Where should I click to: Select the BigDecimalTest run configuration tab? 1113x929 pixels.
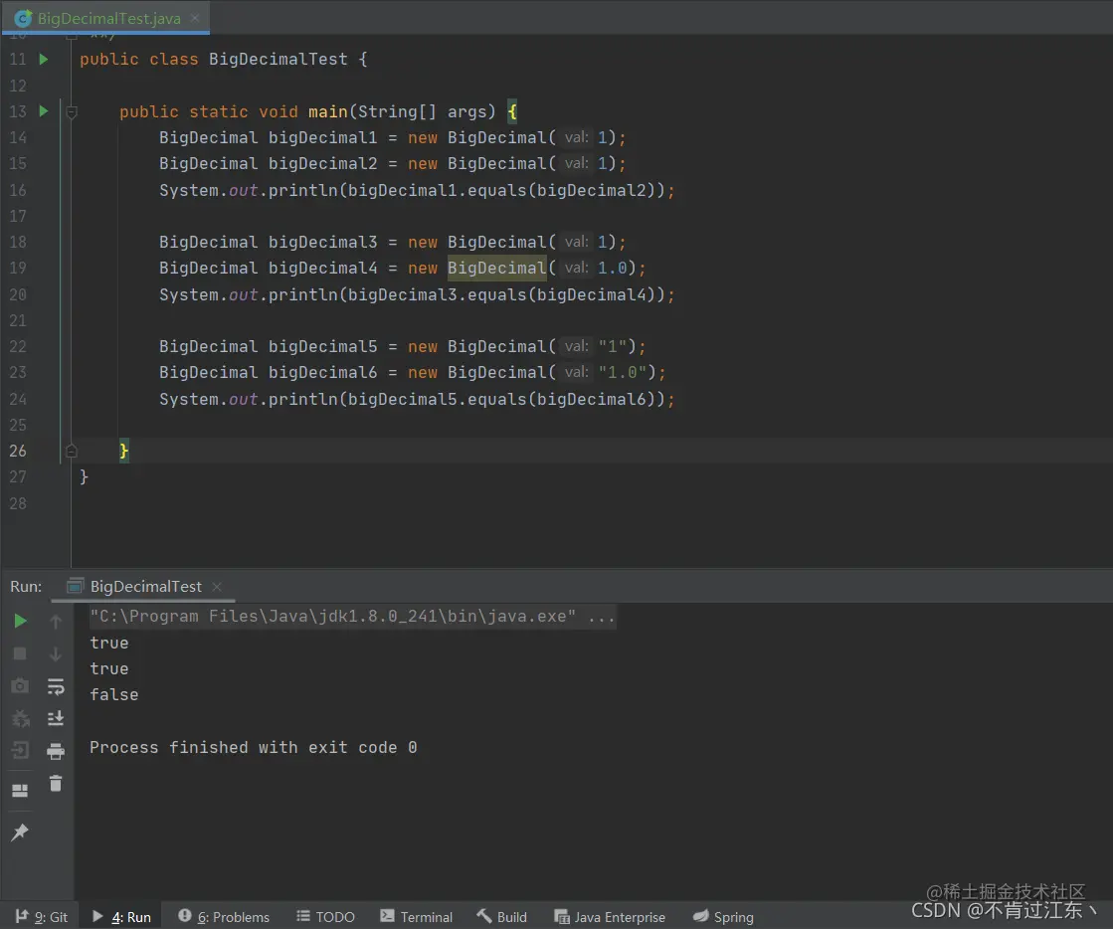[x=145, y=586]
